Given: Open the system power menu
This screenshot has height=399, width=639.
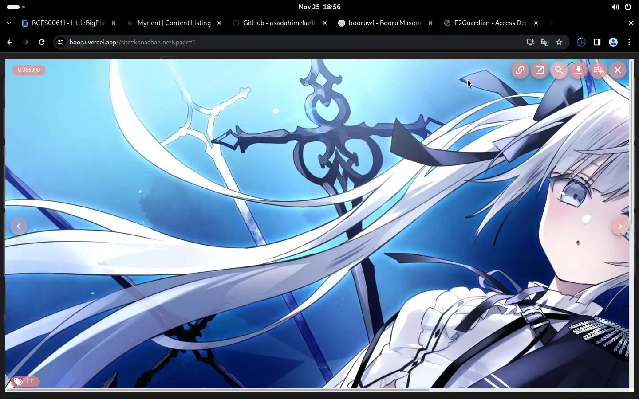Looking at the screenshot, I should 628,7.
